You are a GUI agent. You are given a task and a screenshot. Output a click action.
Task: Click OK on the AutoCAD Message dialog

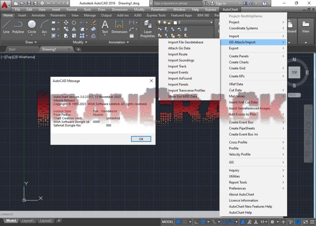(x=141, y=139)
